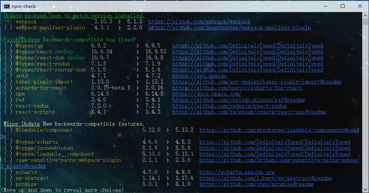Select the @types/qs checkbox
This screenshot has width=369, height=193.
[8, 46]
